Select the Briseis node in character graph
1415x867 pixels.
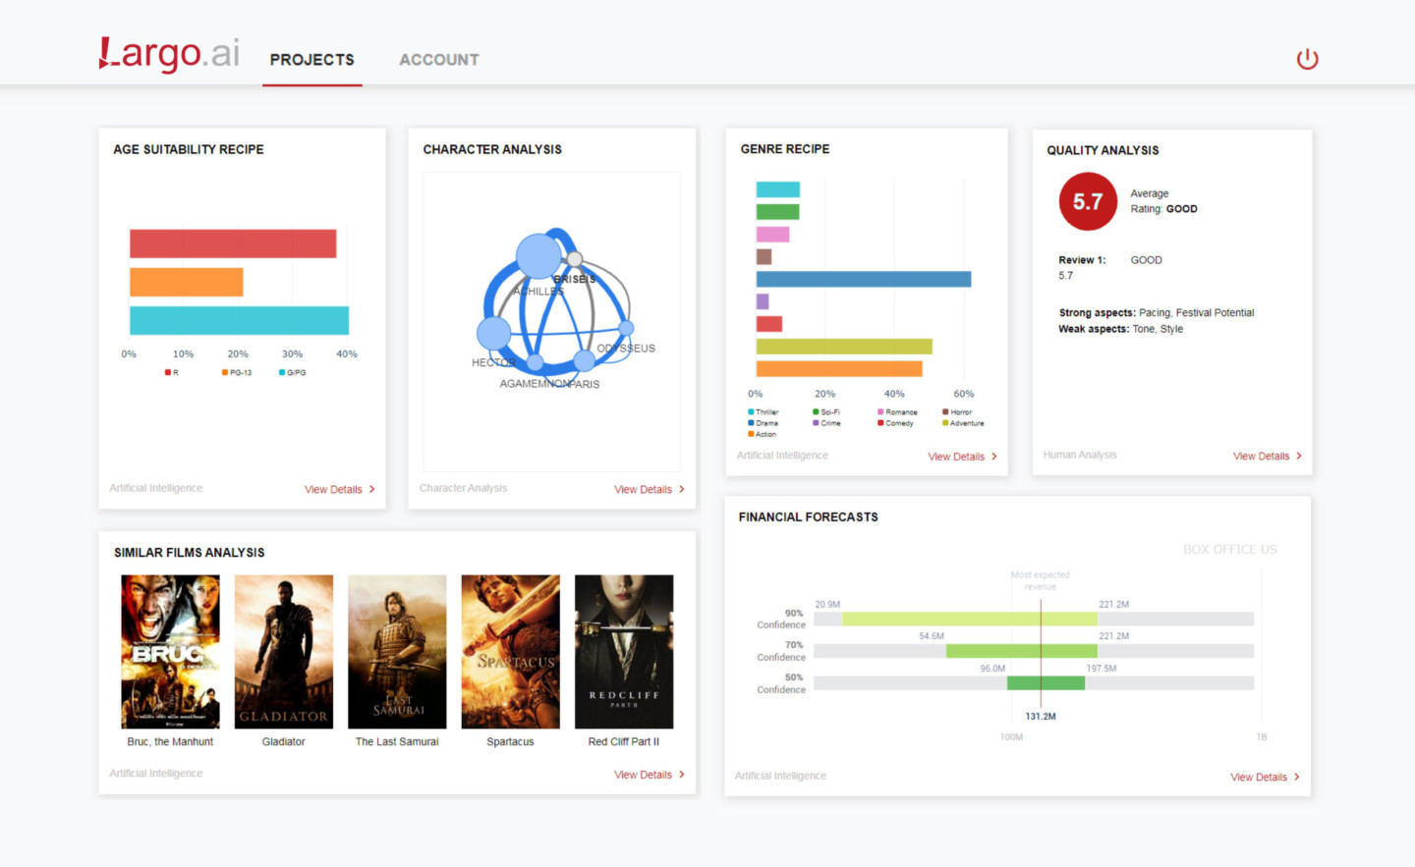tap(574, 259)
